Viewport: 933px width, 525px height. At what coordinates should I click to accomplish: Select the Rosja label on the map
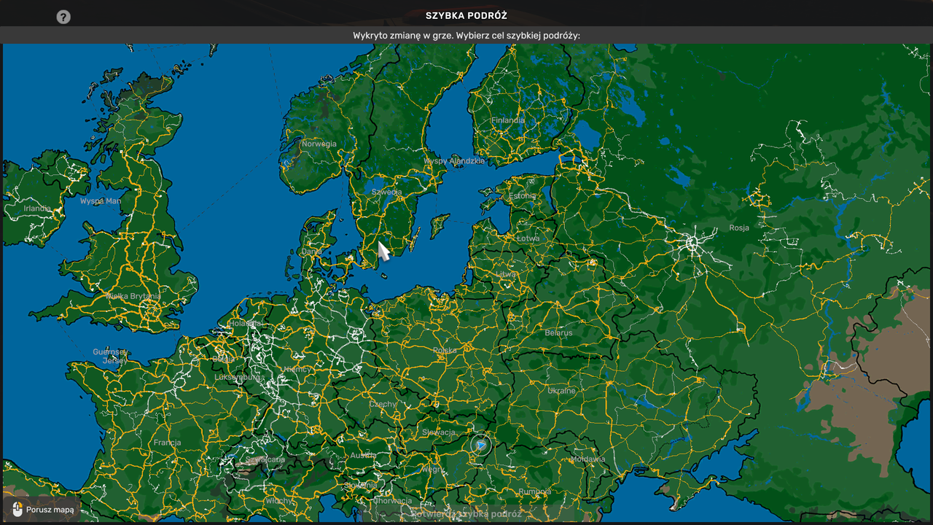point(739,227)
